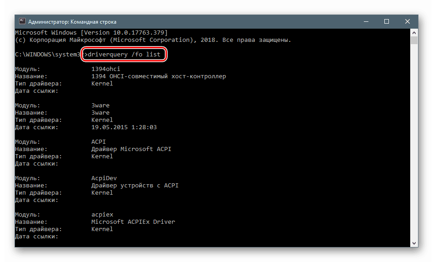Image resolution: width=433 pixels, height=262 pixels.
Task: Click the vertical scrollbar thumb
Action: tap(414, 40)
